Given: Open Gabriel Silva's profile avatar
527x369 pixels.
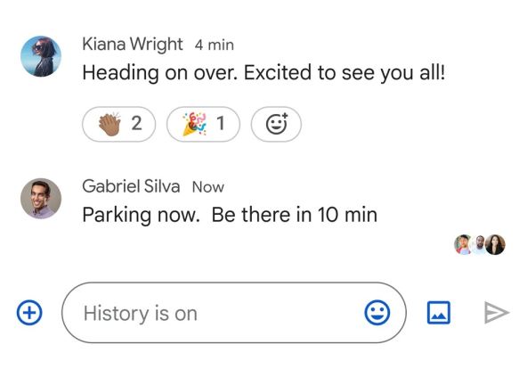Looking at the screenshot, I should tap(41, 199).
